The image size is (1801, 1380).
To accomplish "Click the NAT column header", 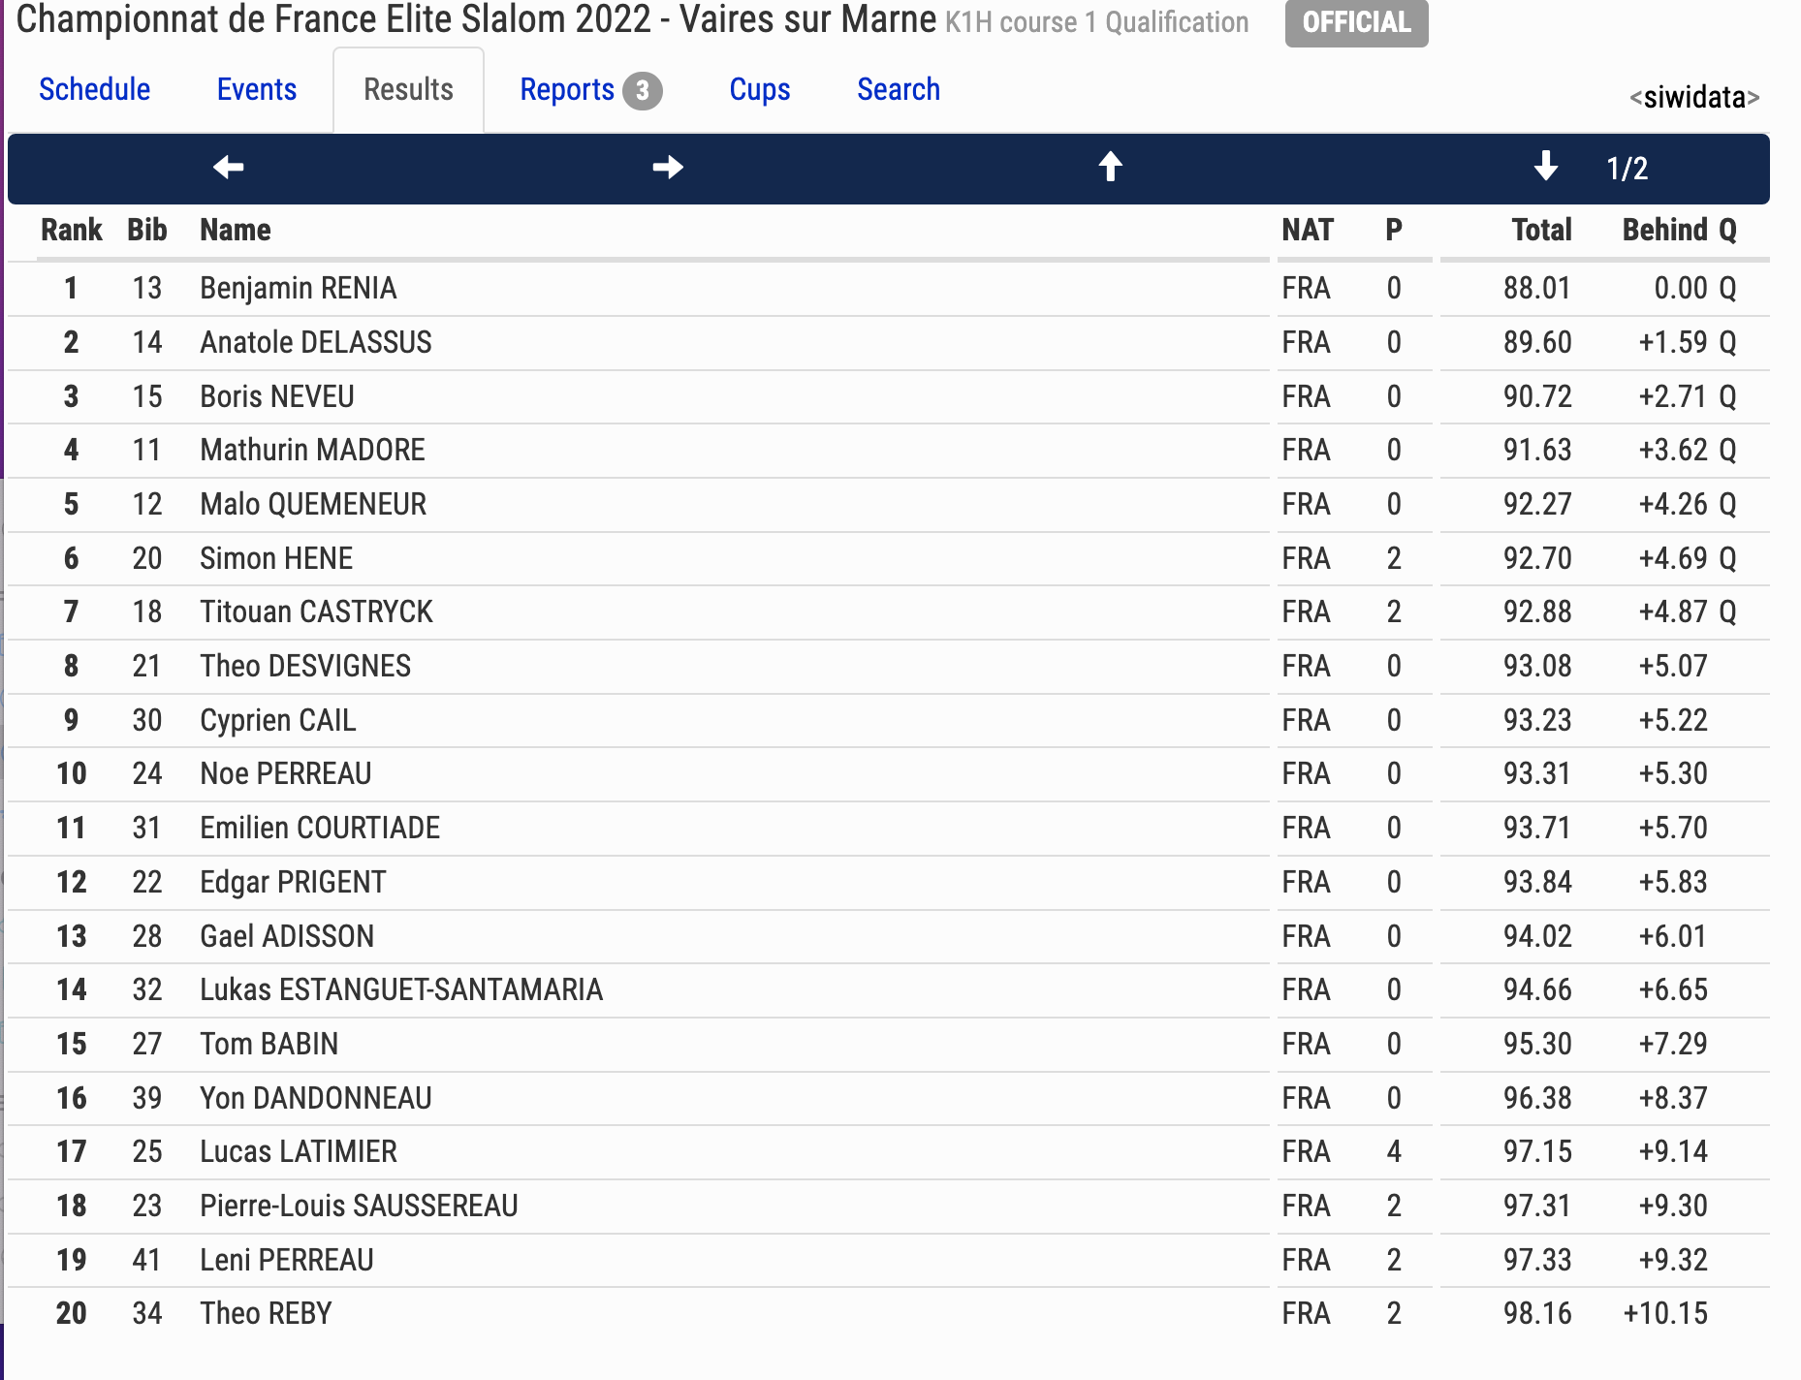I will pyautogui.click(x=1308, y=230).
